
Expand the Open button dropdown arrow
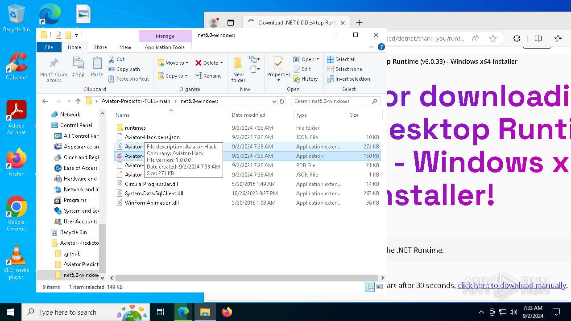click(x=318, y=59)
